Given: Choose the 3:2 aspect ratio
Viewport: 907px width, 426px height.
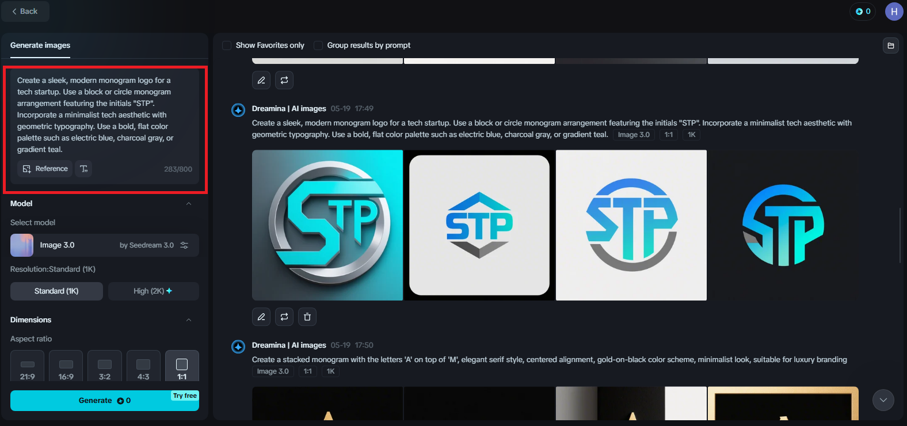Looking at the screenshot, I should click(105, 366).
